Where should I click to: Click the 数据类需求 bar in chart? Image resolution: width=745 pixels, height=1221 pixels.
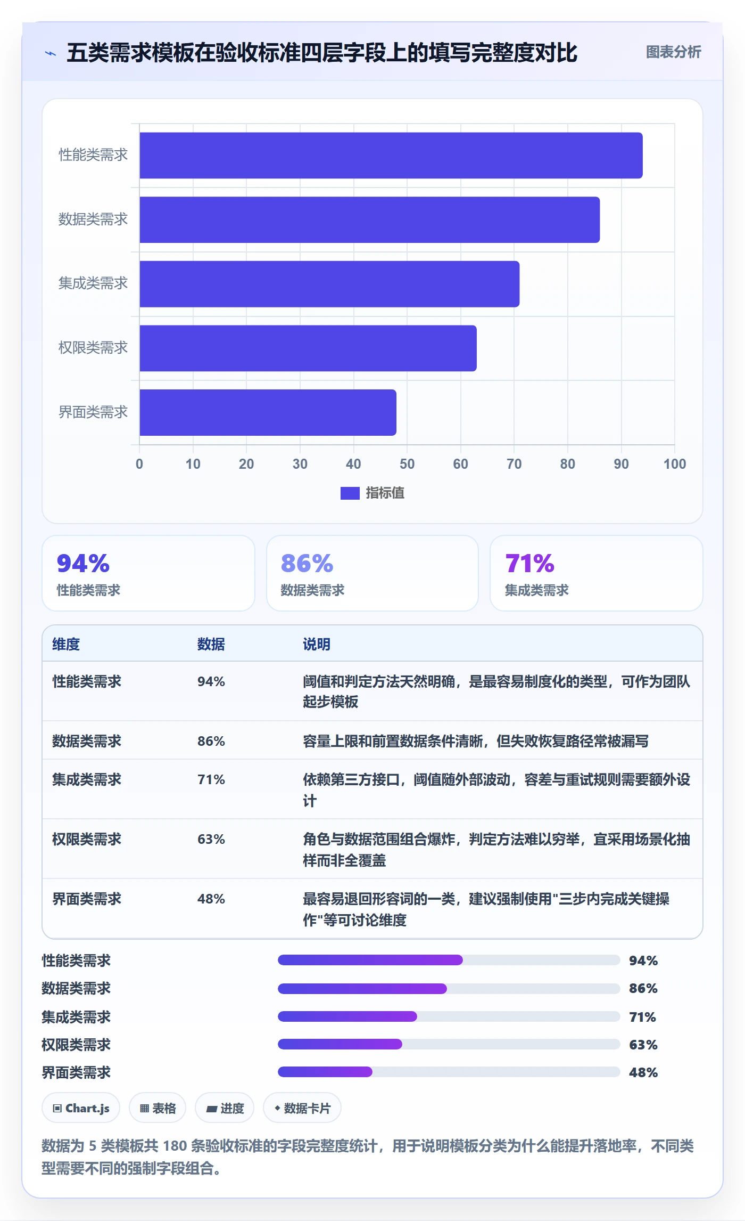coord(370,219)
